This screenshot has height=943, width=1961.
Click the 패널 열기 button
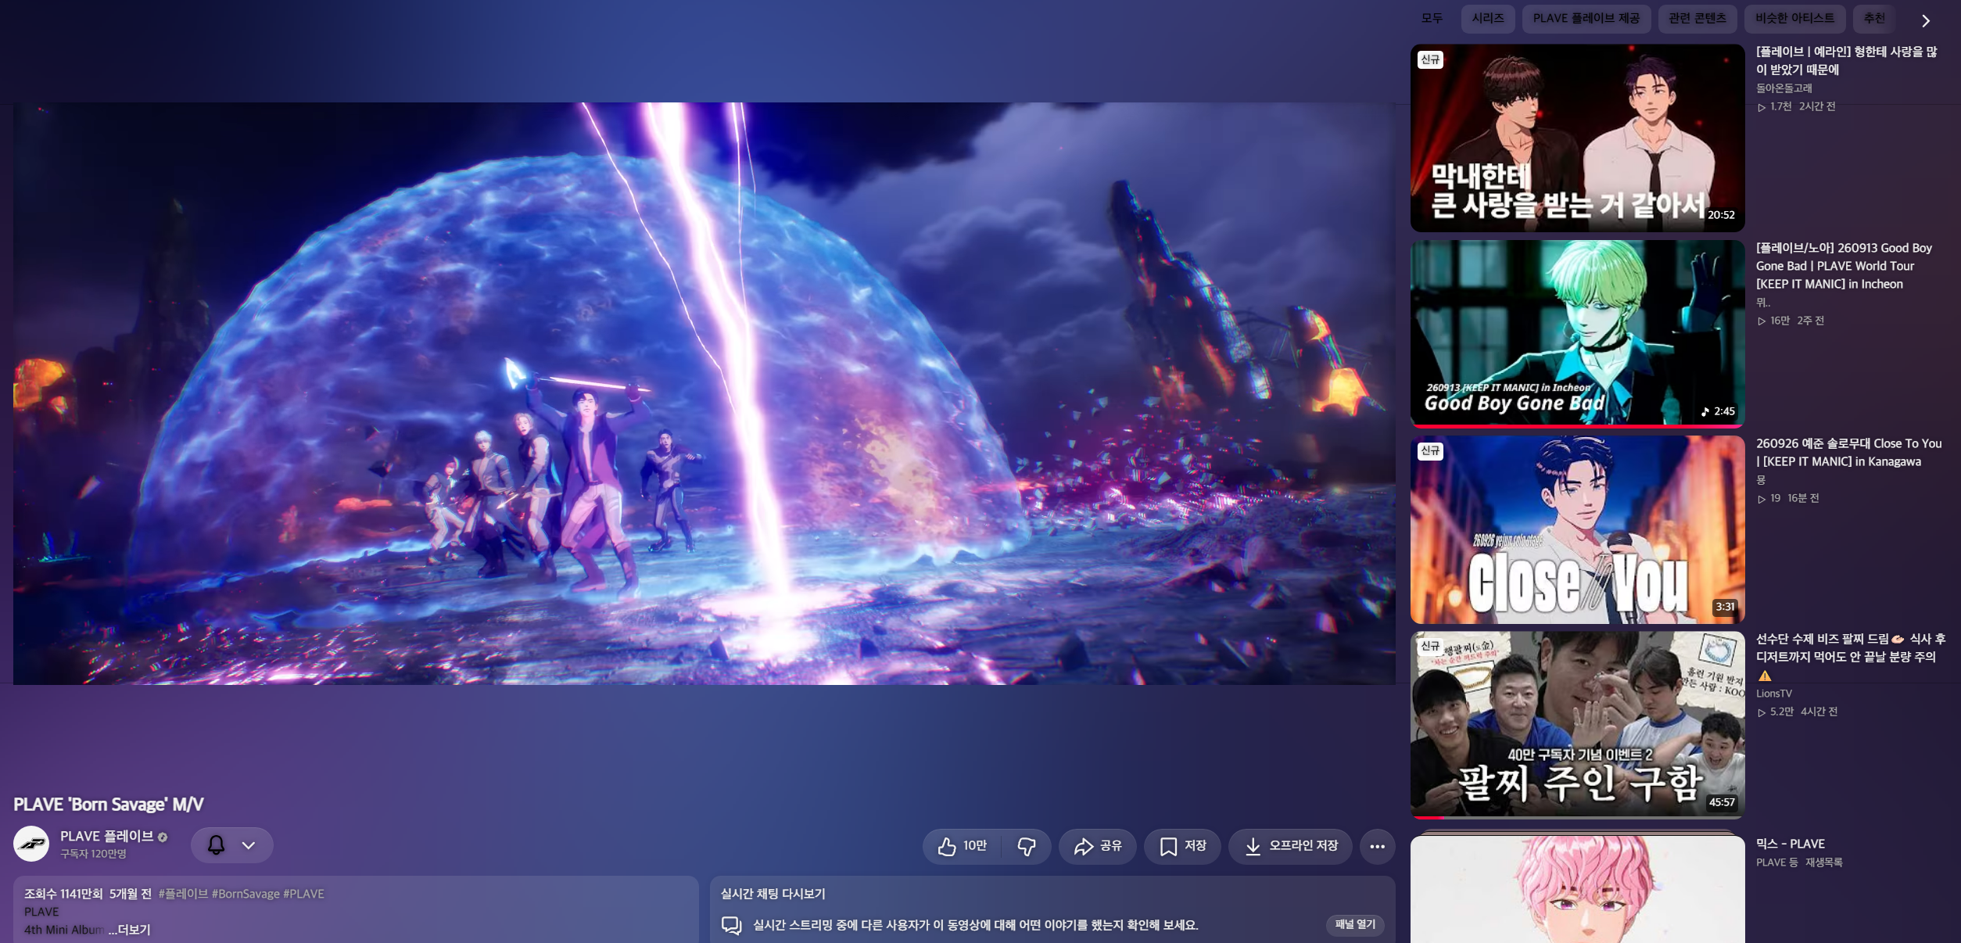(x=1355, y=924)
